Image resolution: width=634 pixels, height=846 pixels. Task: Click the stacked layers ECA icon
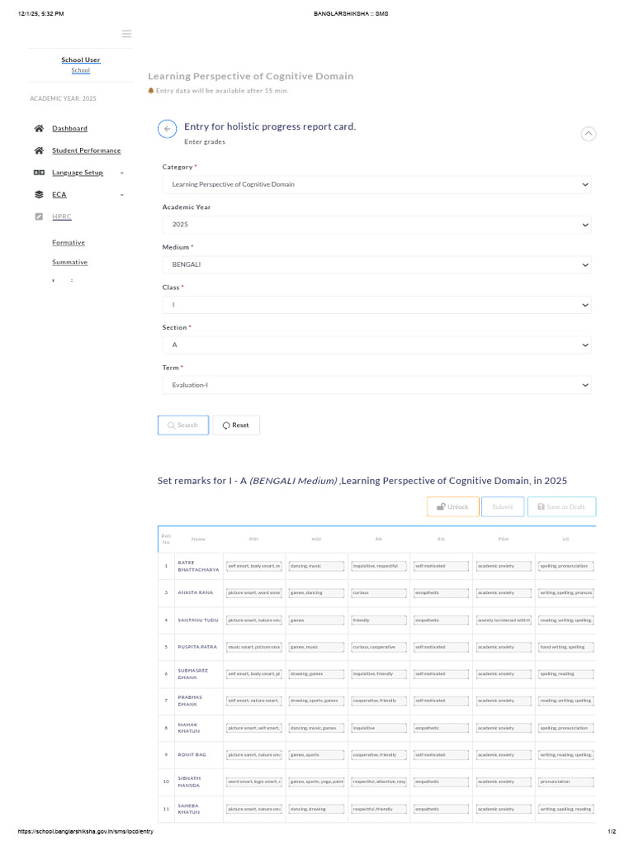[x=39, y=195]
